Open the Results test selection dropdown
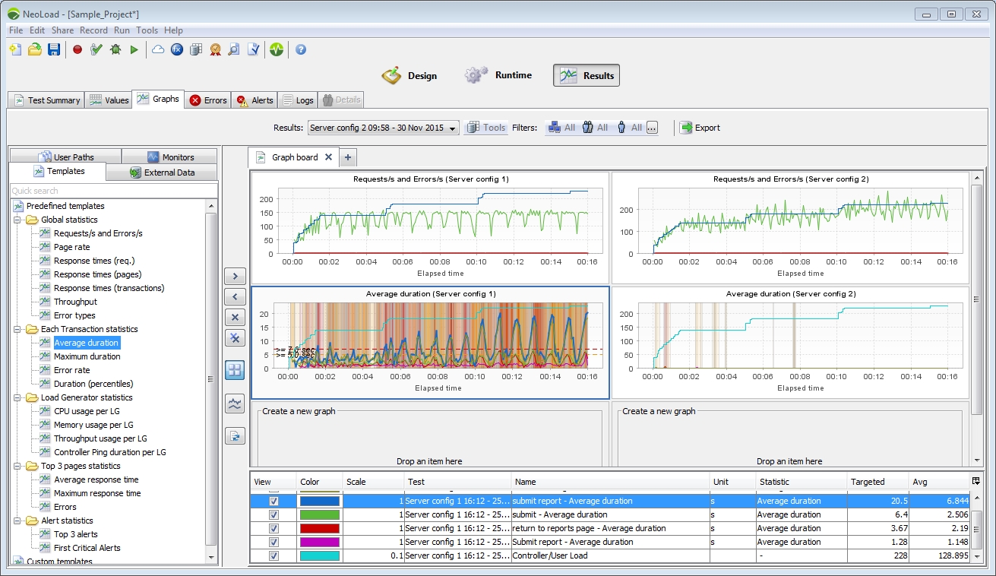The image size is (996, 576). [384, 128]
